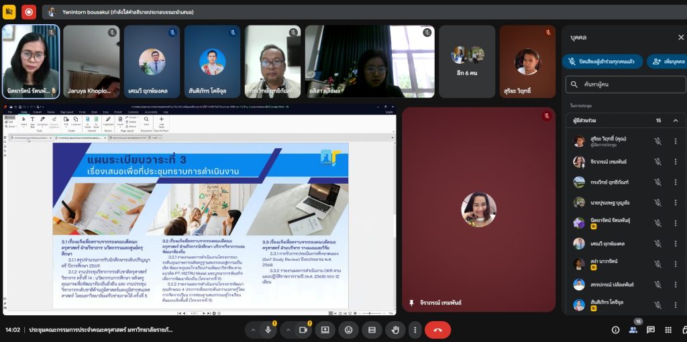Viewport: 687px width, 342px height.
Task: Expand audio settings arrow beside microphone
Action: click(x=252, y=330)
